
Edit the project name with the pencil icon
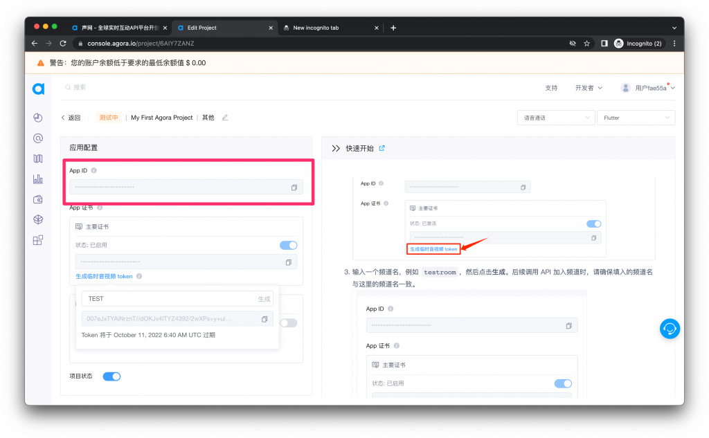(225, 118)
